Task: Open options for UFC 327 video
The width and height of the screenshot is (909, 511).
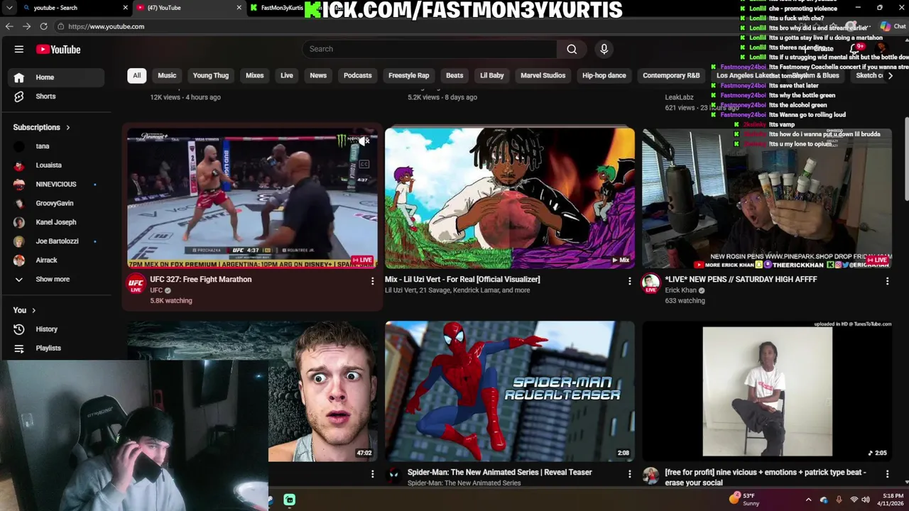Action: (372, 281)
